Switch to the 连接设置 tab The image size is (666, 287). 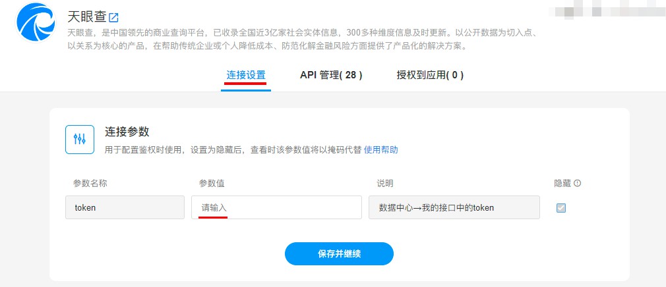[246, 75]
